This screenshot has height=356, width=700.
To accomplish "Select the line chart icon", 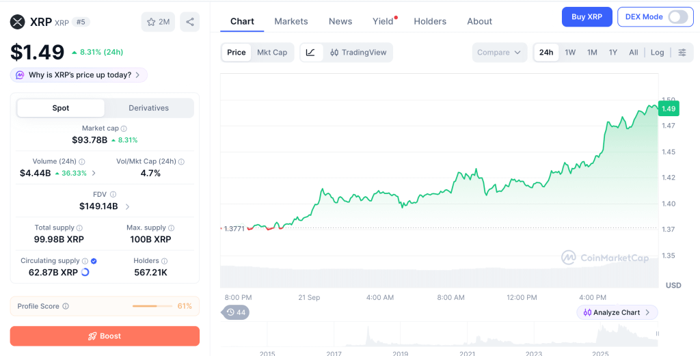I will click(x=311, y=52).
